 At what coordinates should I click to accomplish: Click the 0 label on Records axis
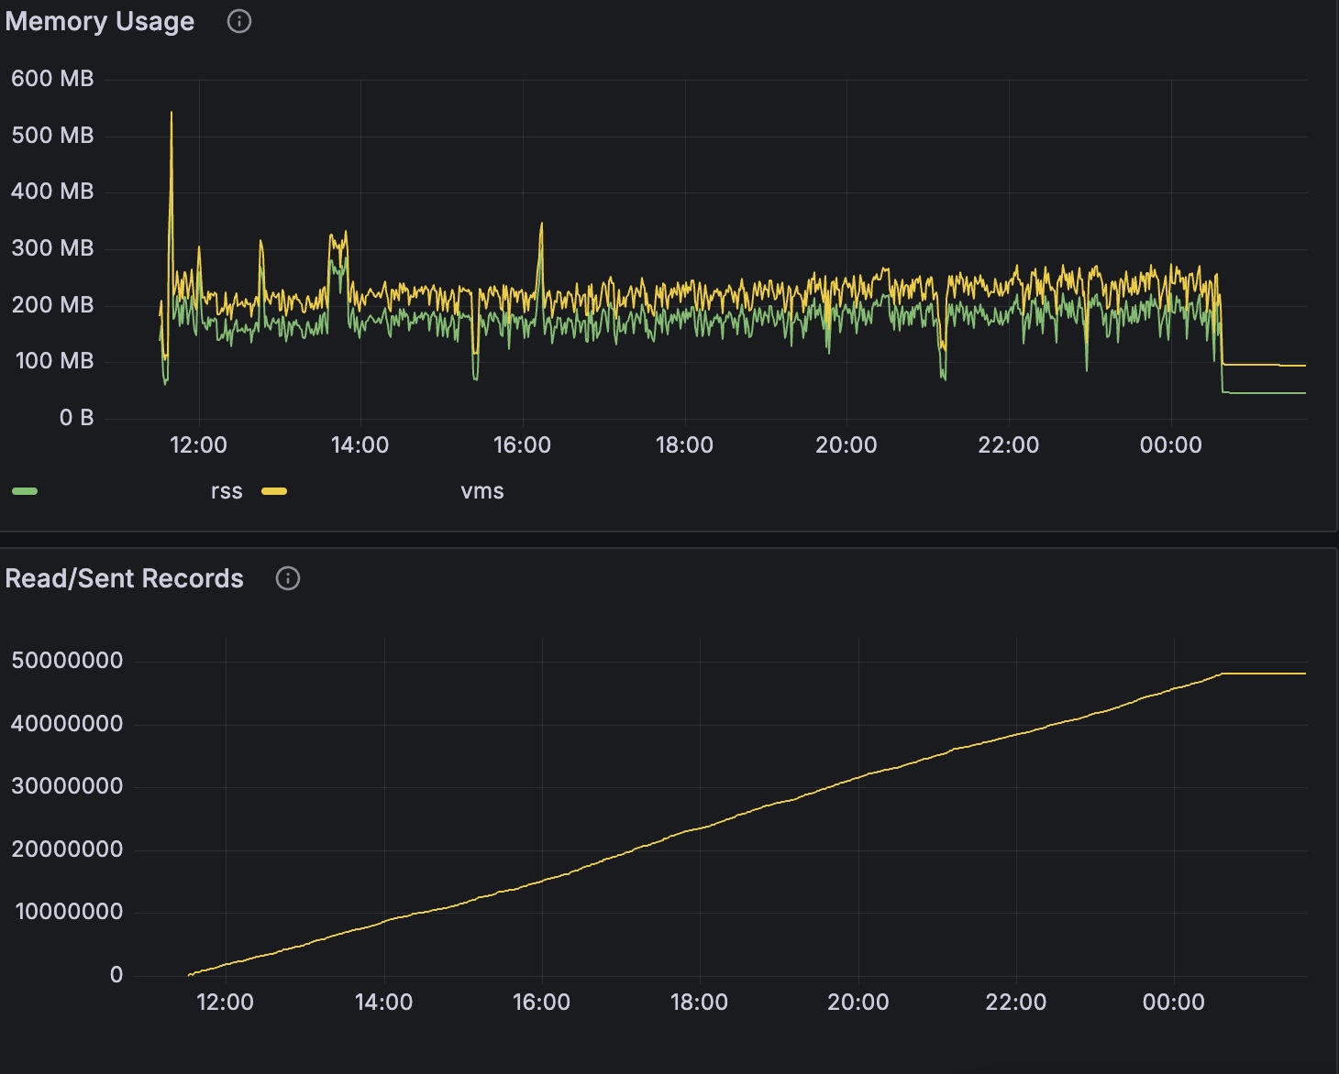(x=116, y=975)
